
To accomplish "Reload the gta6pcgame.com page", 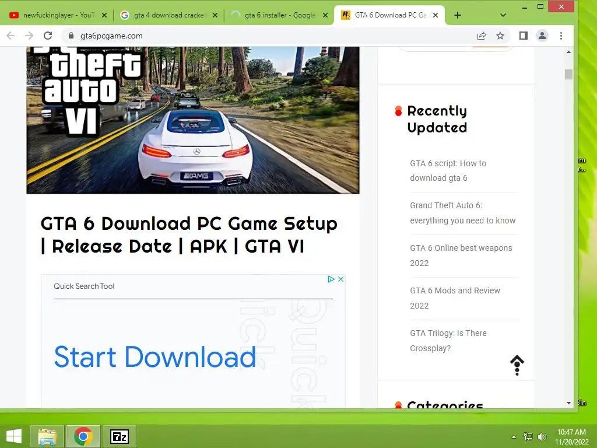I will coord(48,36).
